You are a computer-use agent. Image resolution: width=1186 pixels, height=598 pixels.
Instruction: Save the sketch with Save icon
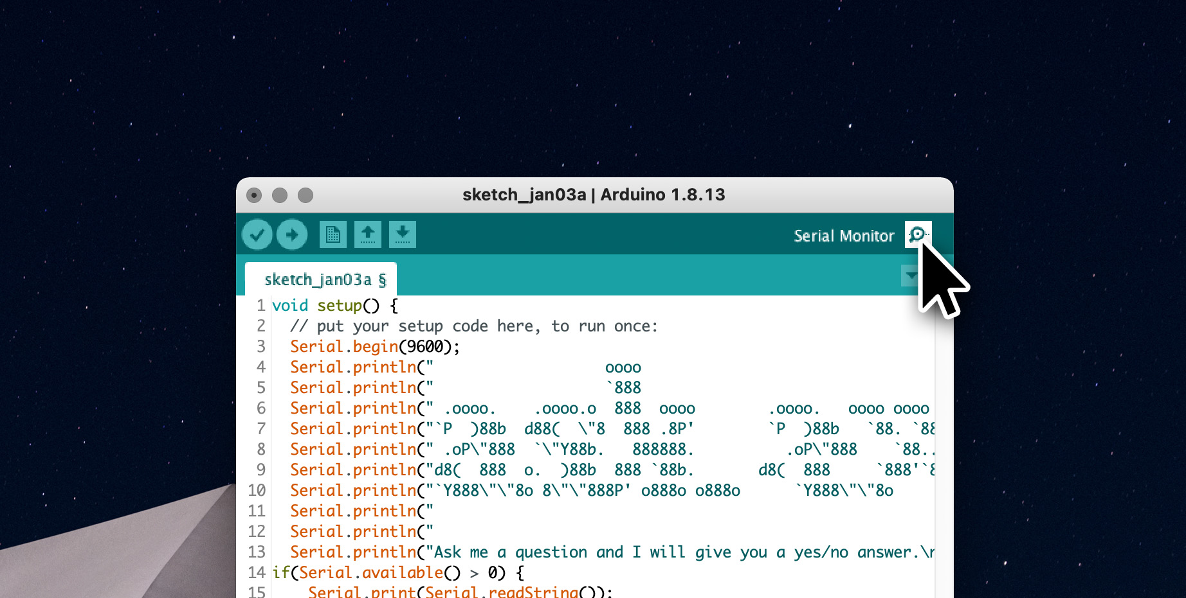403,234
